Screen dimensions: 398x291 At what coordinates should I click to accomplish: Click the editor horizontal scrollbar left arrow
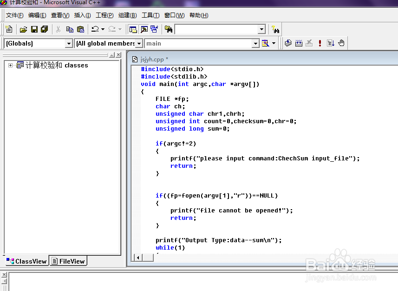pyautogui.click(x=138, y=258)
